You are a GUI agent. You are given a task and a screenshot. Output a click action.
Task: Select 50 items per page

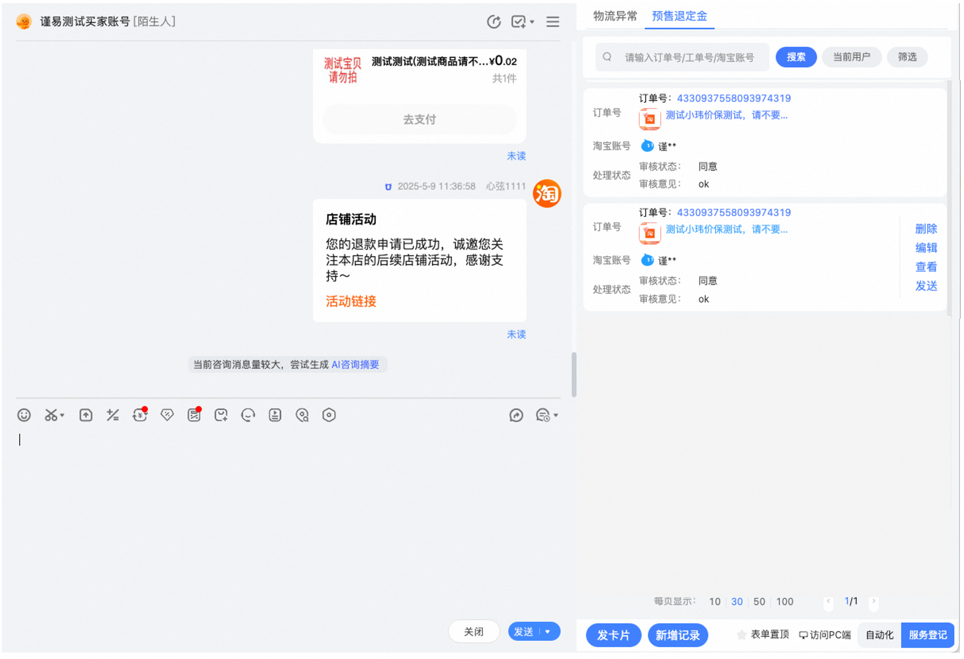coord(759,602)
